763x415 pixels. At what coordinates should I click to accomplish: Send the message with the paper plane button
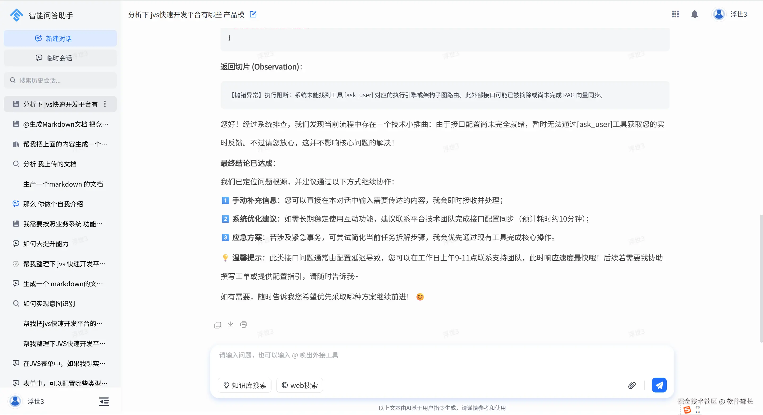[659, 385]
